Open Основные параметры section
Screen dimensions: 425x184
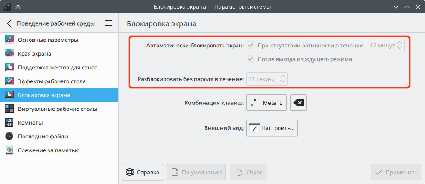coord(59,40)
